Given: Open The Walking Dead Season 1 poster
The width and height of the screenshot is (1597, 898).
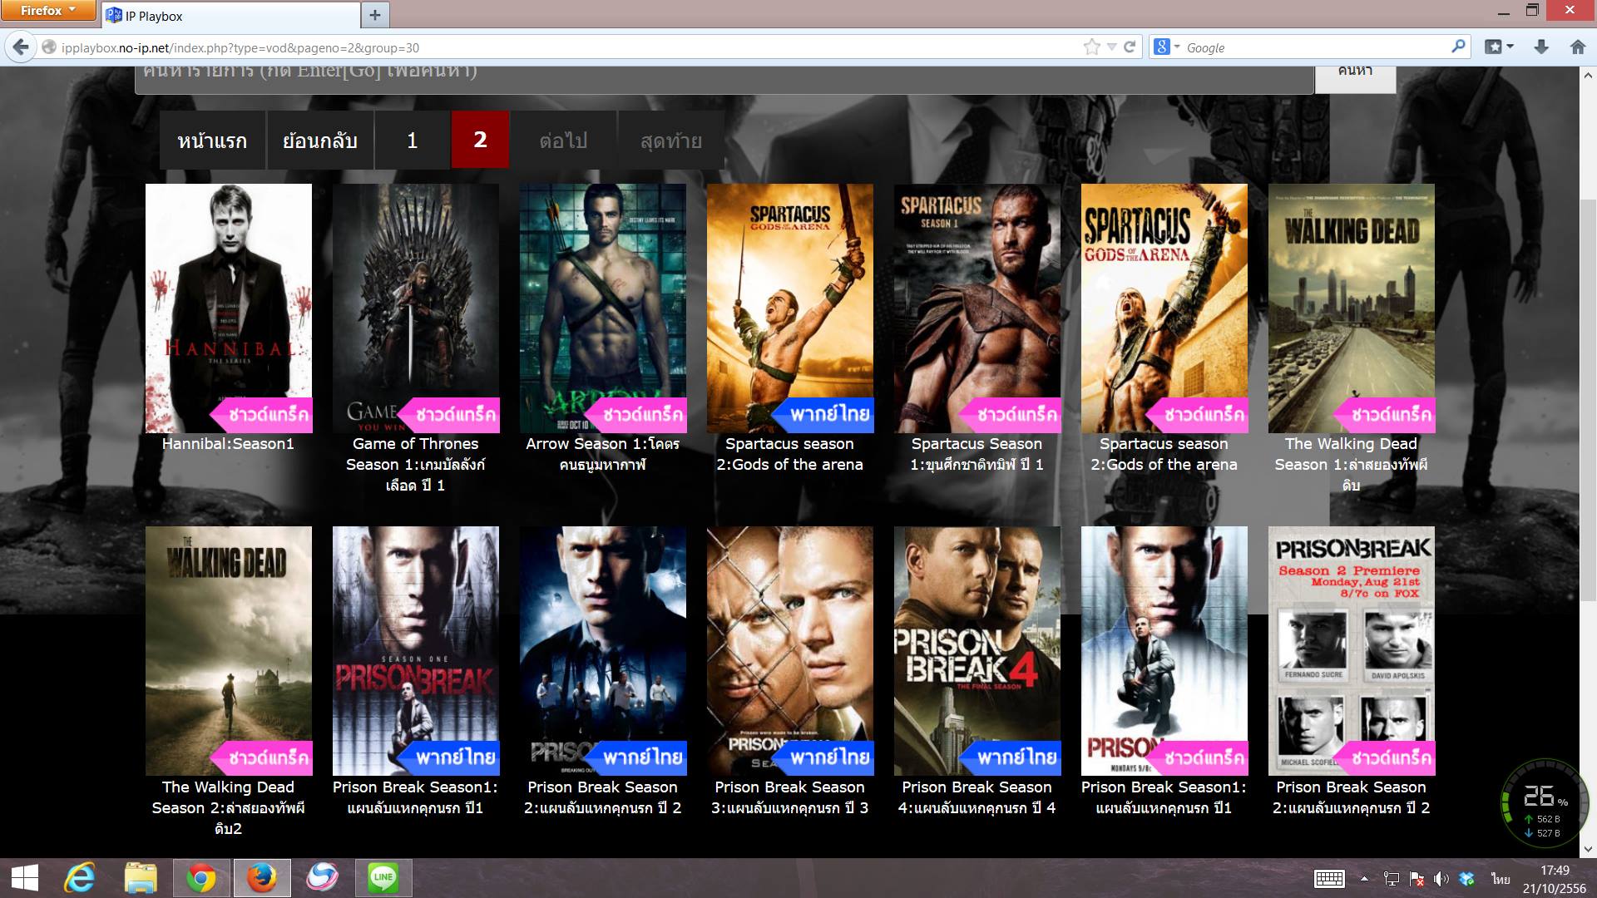Looking at the screenshot, I should pos(1352,308).
